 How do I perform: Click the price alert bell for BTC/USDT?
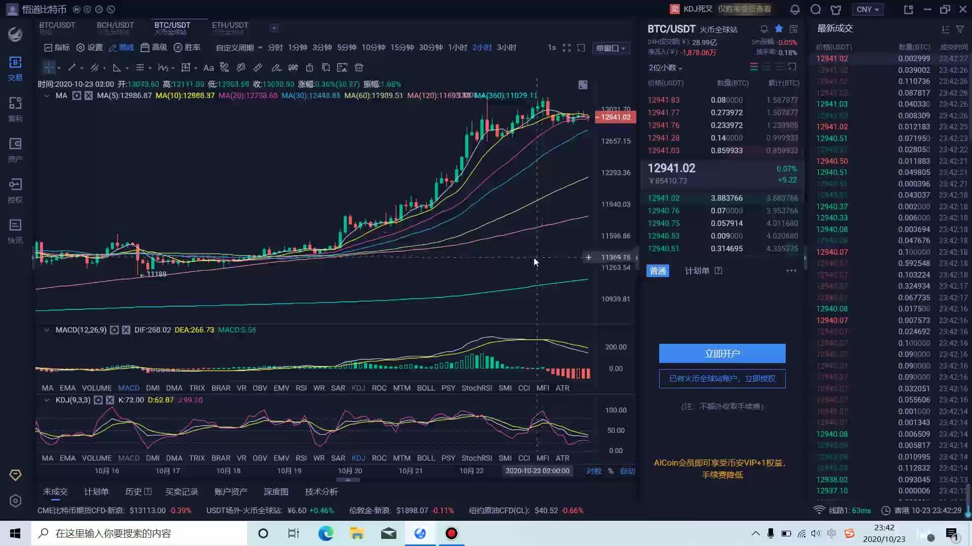click(764, 29)
